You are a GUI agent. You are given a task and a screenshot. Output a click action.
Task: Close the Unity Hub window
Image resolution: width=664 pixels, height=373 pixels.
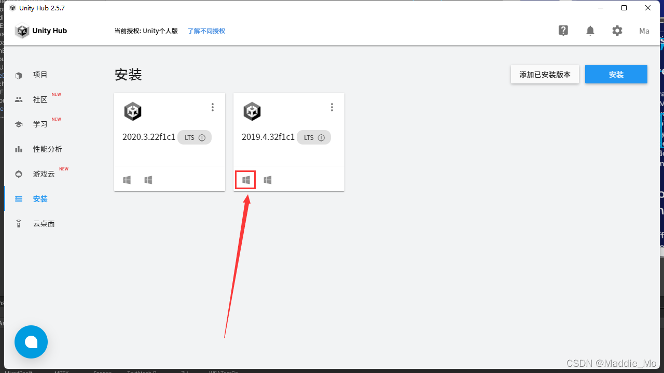[x=648, y=8]
